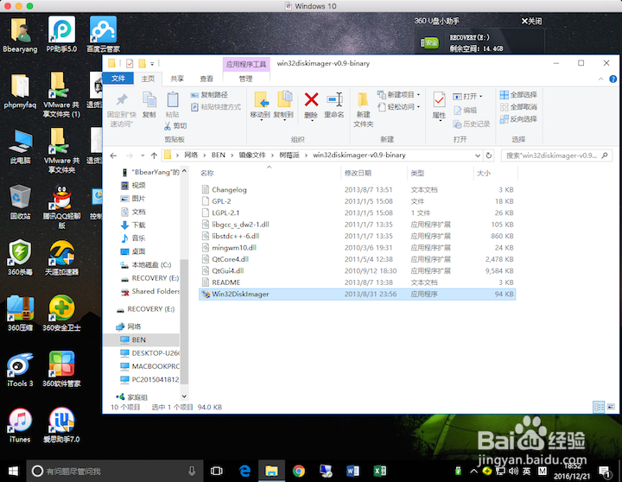Switch to Home (主页) ribbon tab
The width and height of the screenshot is (622, 482).
[148, 79]
